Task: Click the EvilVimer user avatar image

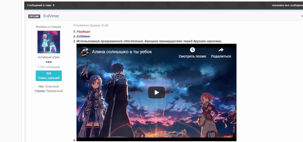Action: click(x=49, y=42)
